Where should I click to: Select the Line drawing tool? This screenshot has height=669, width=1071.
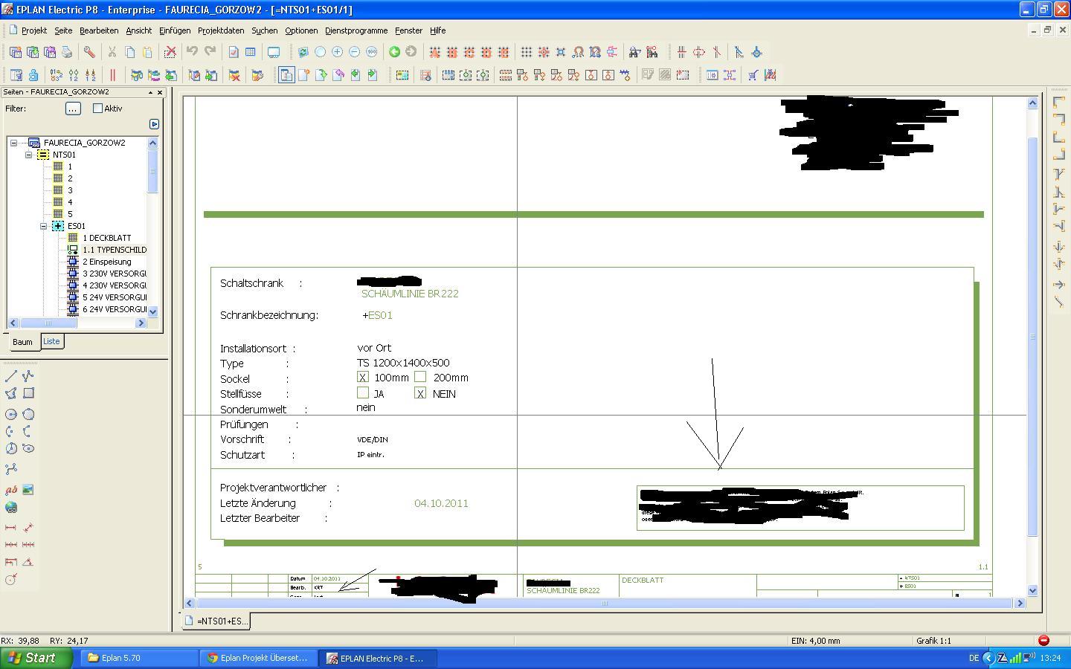coord(11,376)
